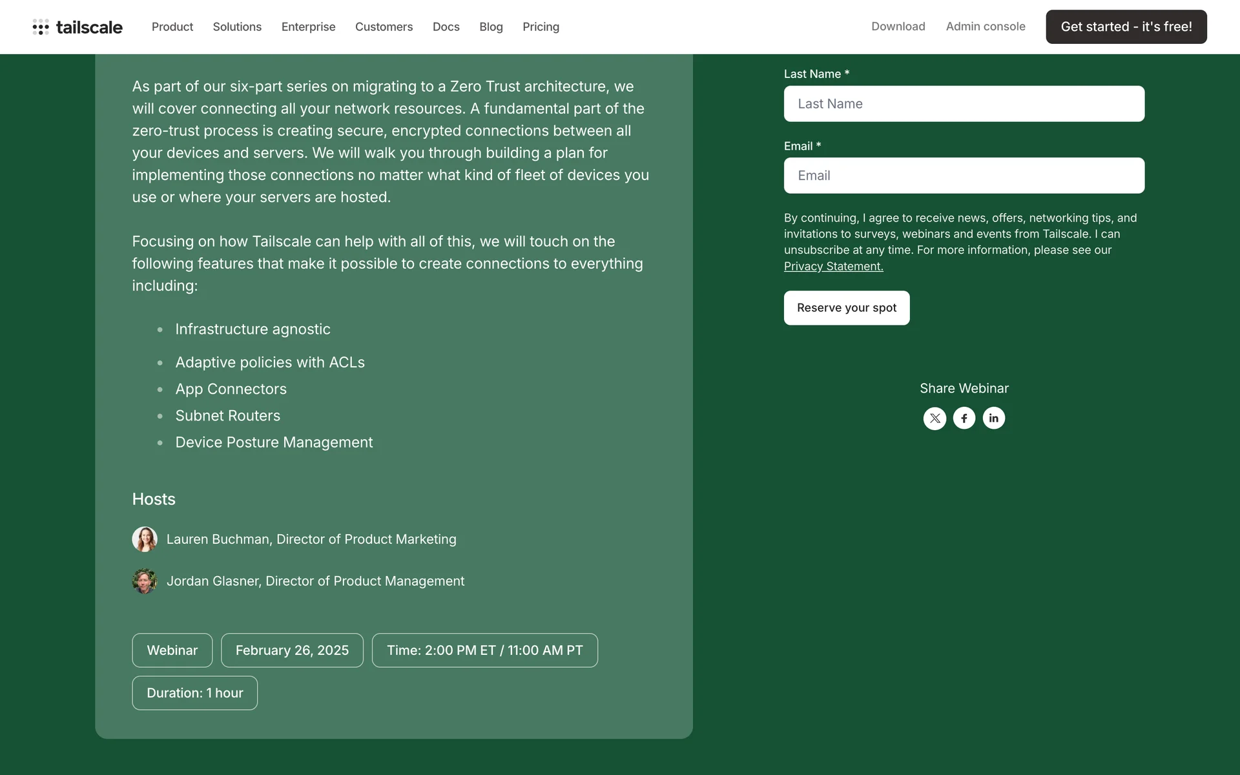1240x775 pixels.
Task: Share webinar on Facebook
Action: 964,418
